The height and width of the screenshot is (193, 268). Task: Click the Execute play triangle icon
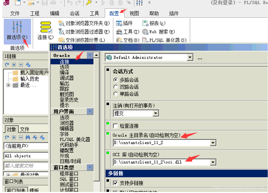click(103, 3)
